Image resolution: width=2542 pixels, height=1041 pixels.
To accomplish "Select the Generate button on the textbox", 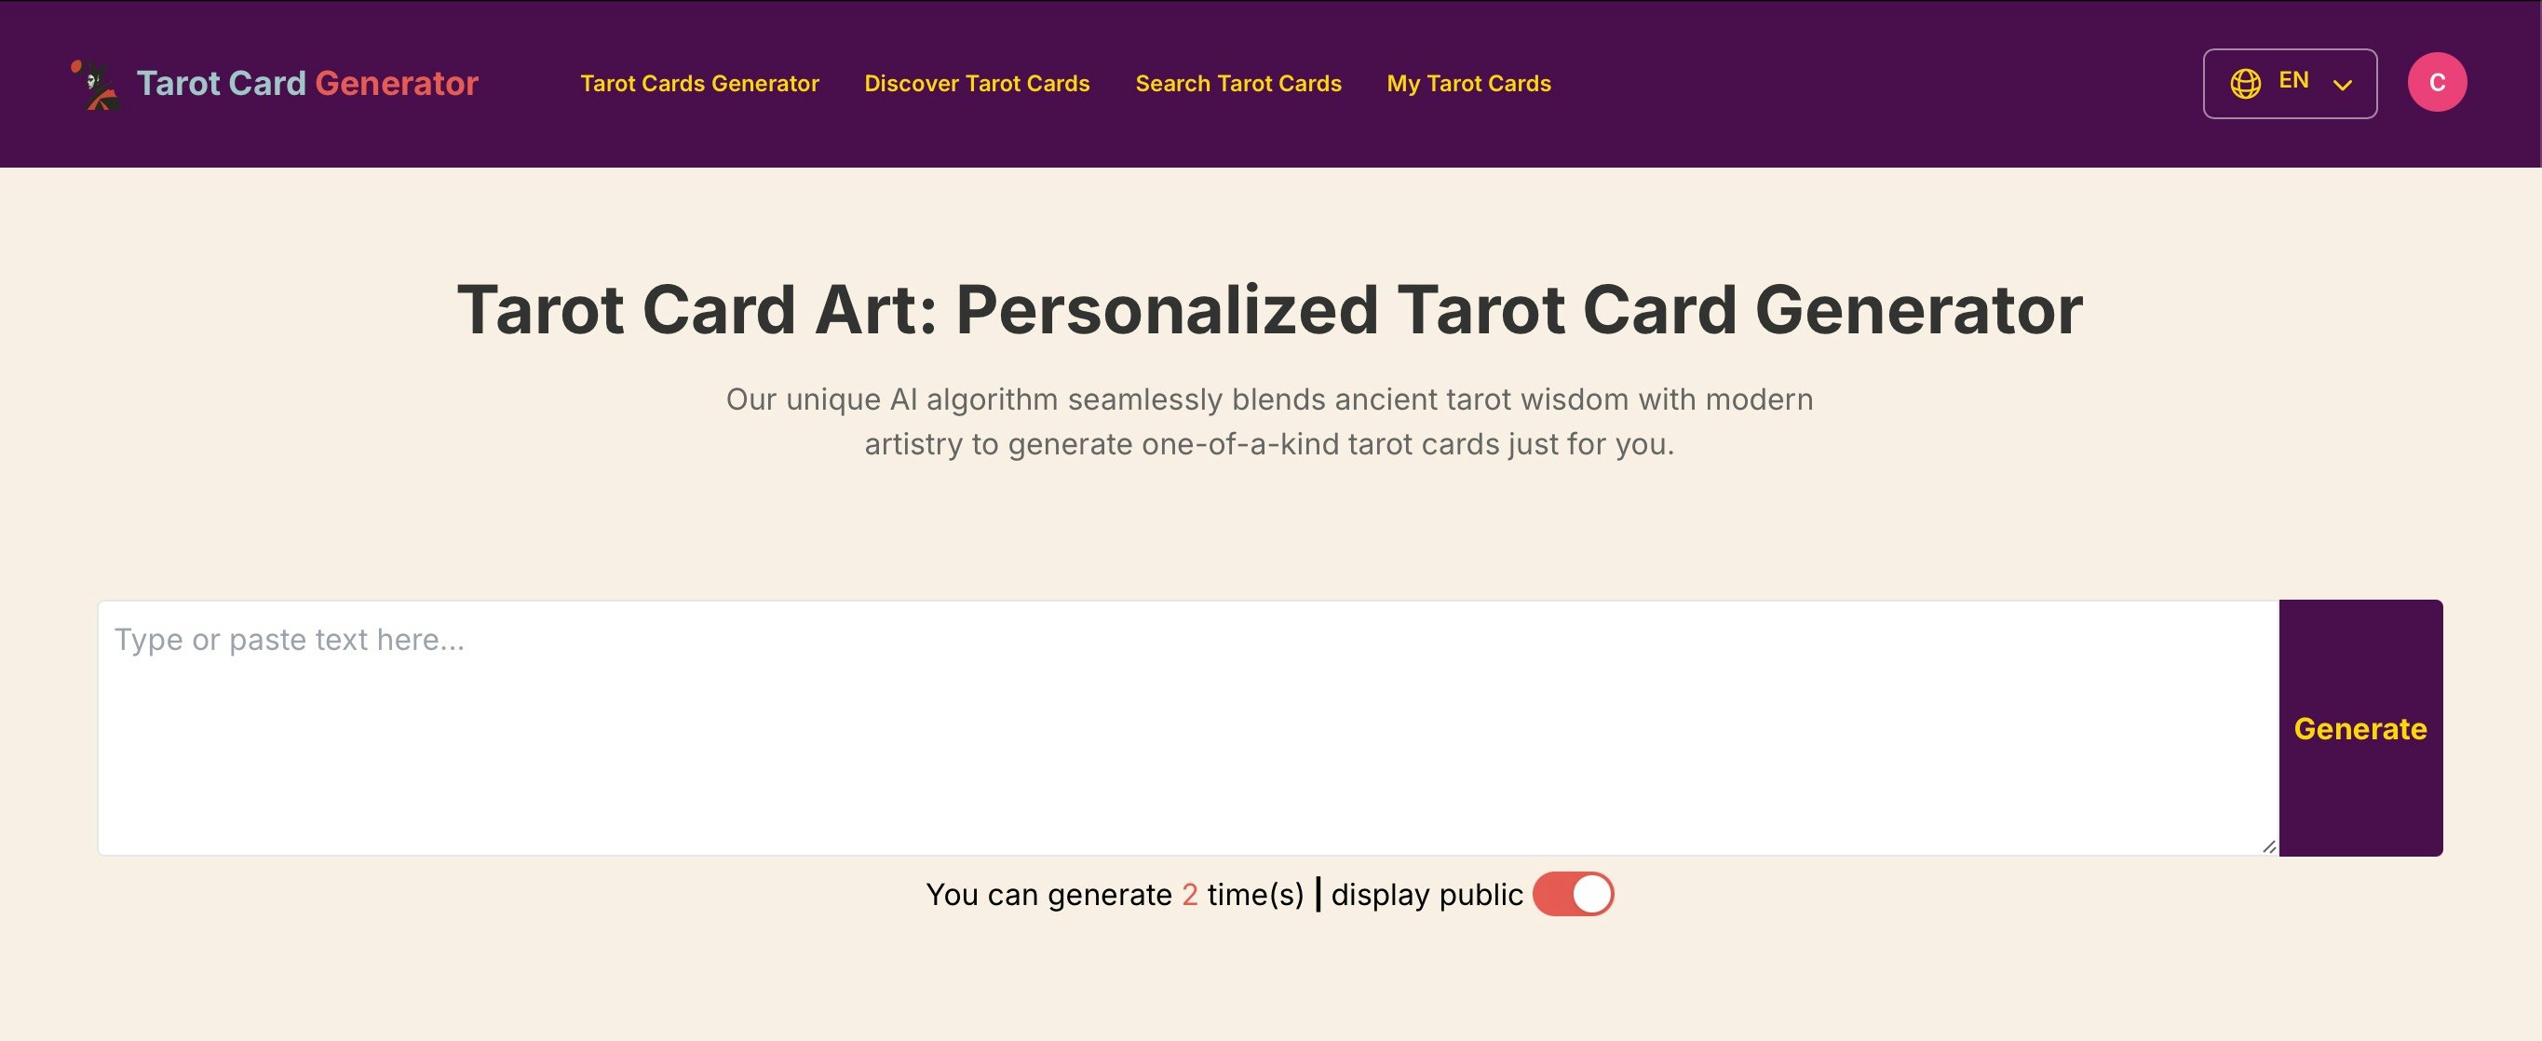I will pos(2359,729).
